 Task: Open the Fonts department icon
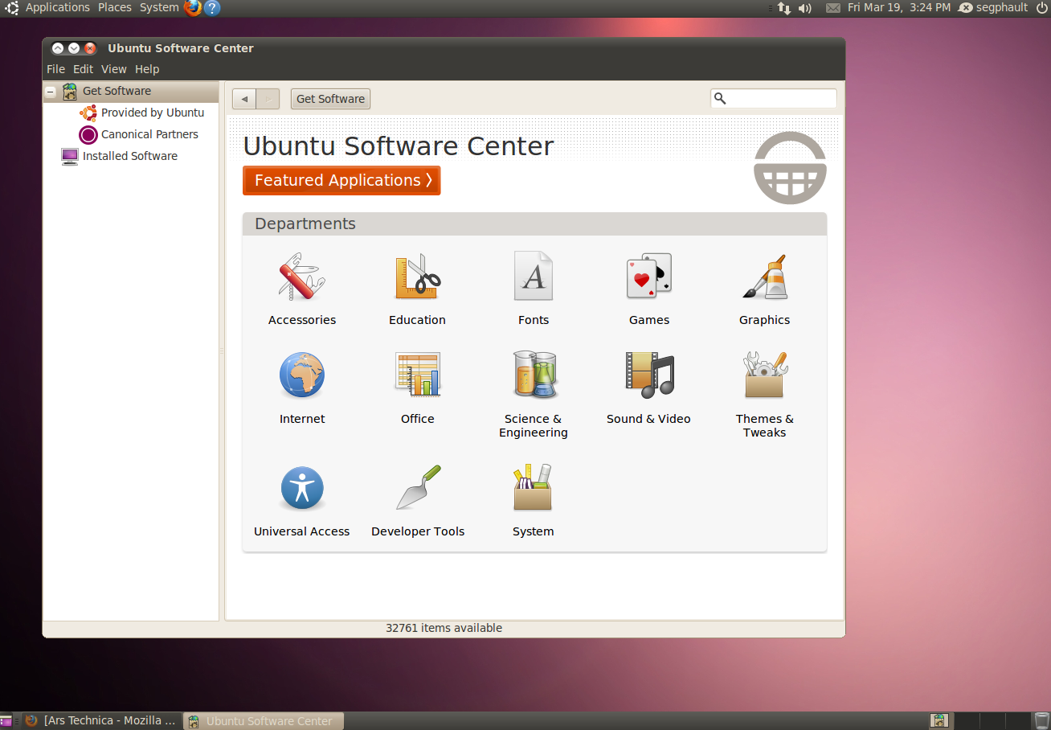(x=534, y=277)
